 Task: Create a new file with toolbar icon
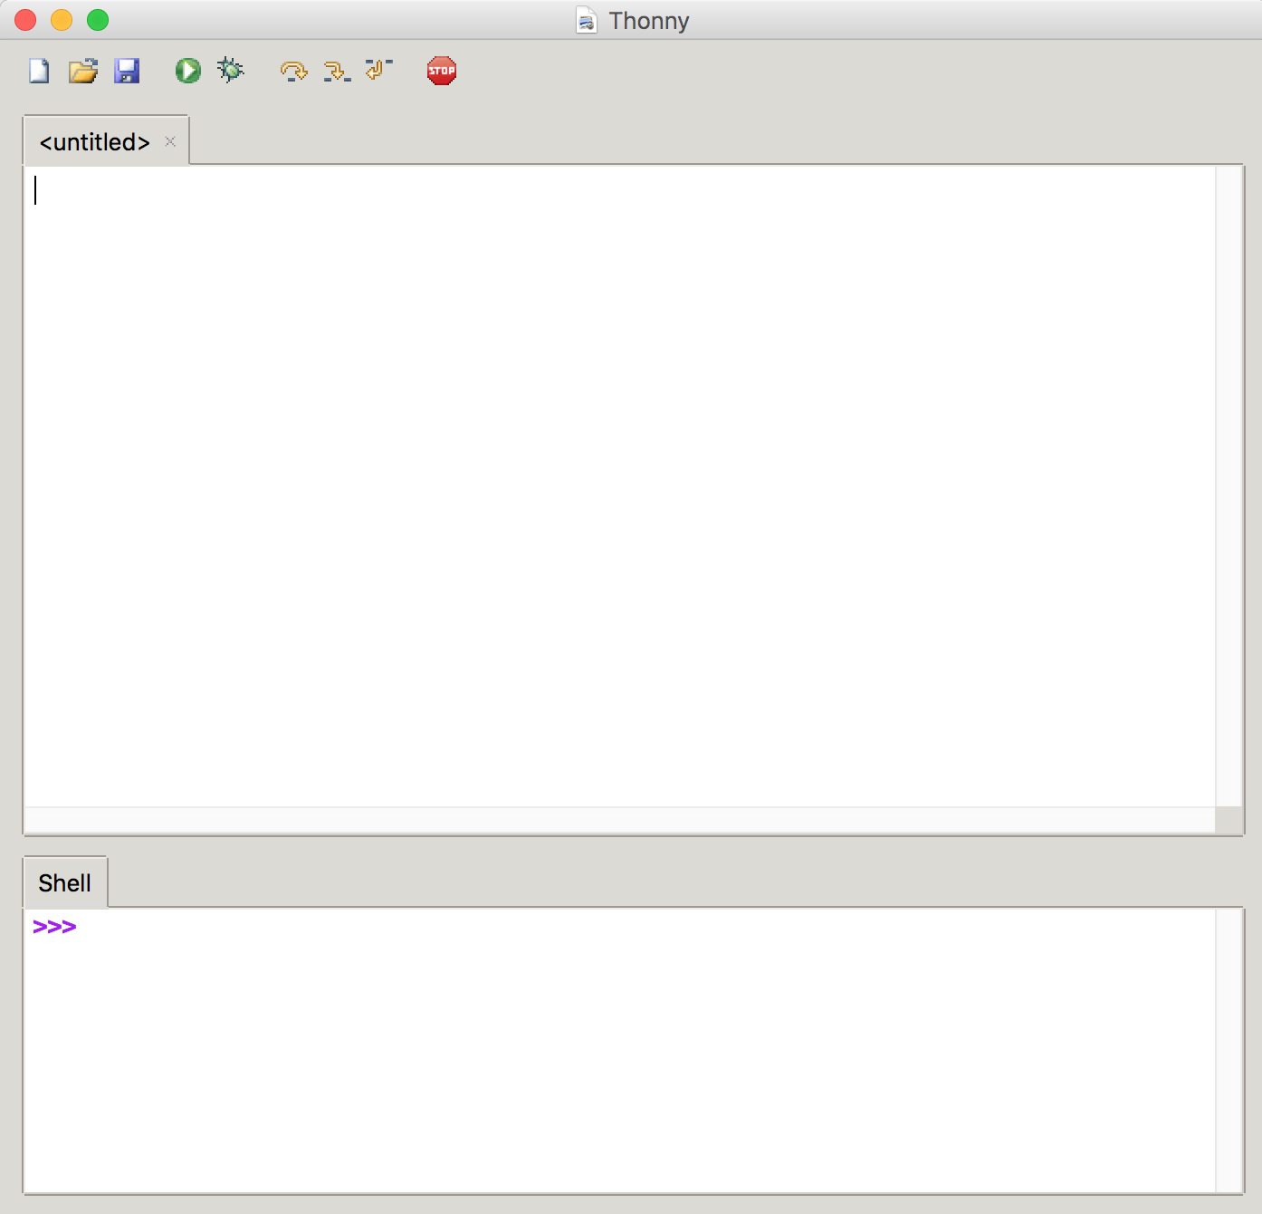(x=39, y=71)
